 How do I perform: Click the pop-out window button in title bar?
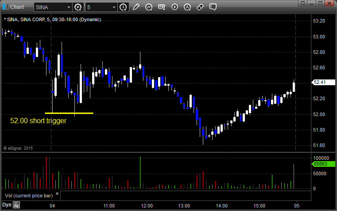coord(303,3)
